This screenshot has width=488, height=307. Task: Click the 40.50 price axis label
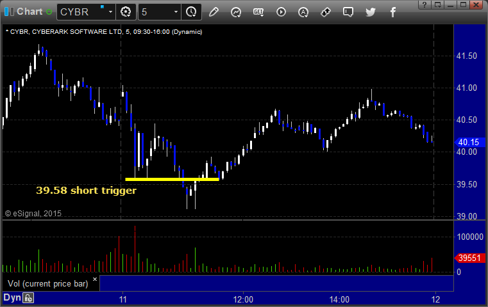coord(467,120)
